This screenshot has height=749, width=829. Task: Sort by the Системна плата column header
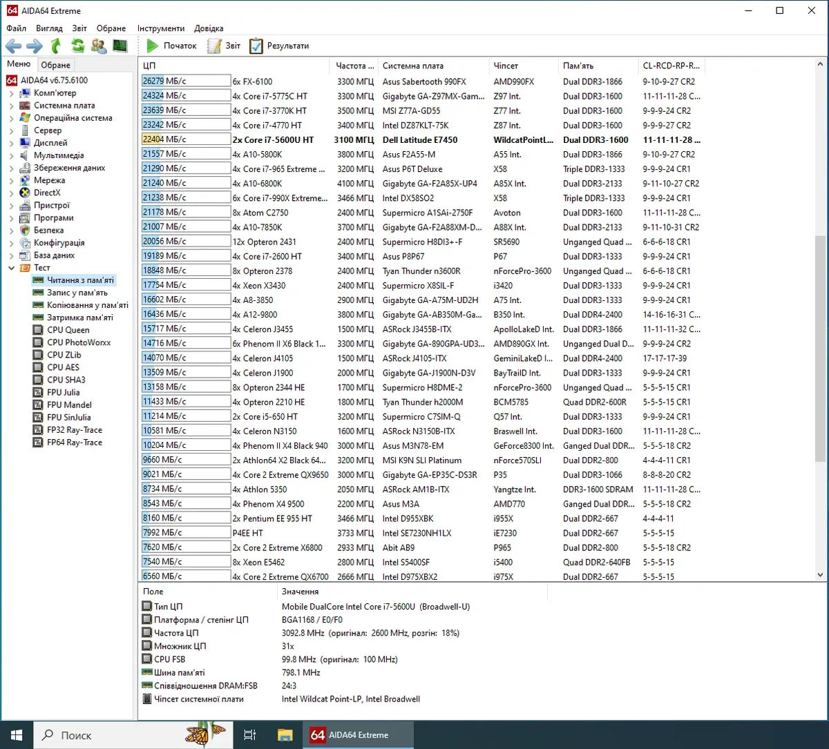click(413, 66)
